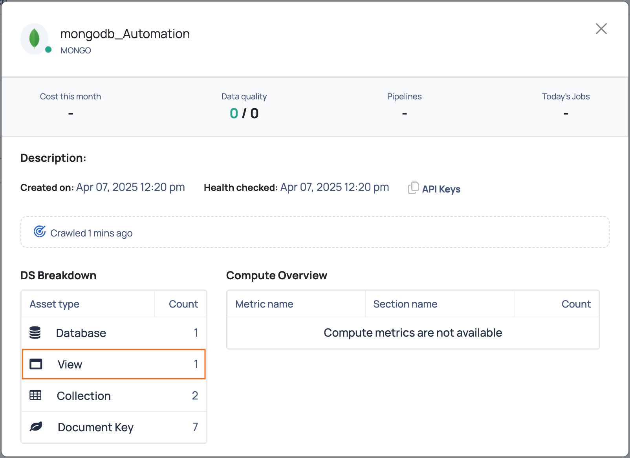Viewport: 630px width, 458px height.
Task: Close the mongodb_Automation details dialog
Action: [x=601, y=29]
